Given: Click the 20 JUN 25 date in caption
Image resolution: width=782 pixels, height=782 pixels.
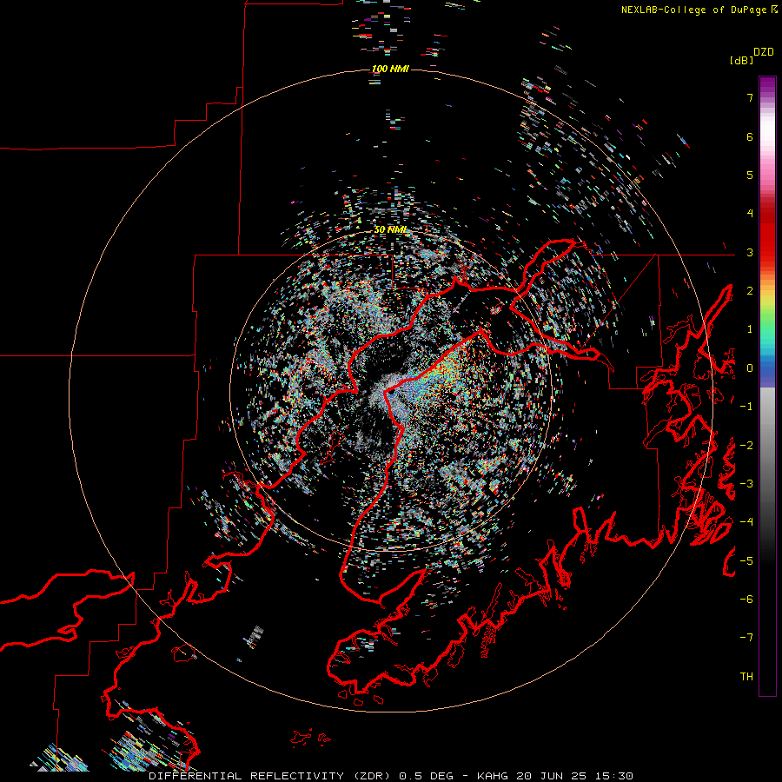Looking at the screenshot, I should coord(552,776).
